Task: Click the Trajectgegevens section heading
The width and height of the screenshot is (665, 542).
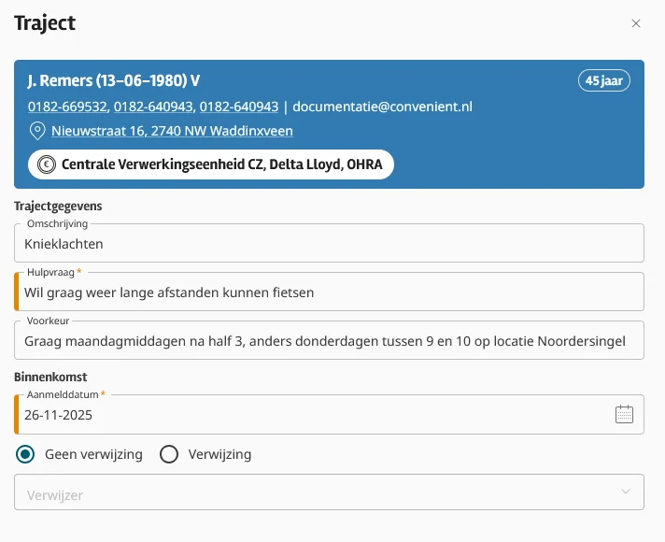Action: [58, 206]
